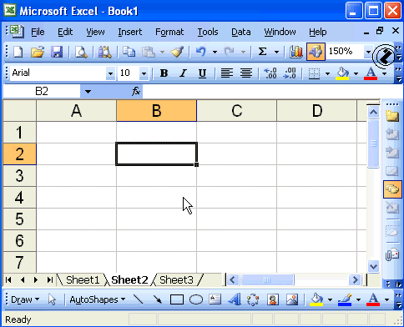This screenshot has height=327, width=404.
Task: Insert a Text Box from Drawing toolbar
Action: pyautogui.click(x=215, y=299)
